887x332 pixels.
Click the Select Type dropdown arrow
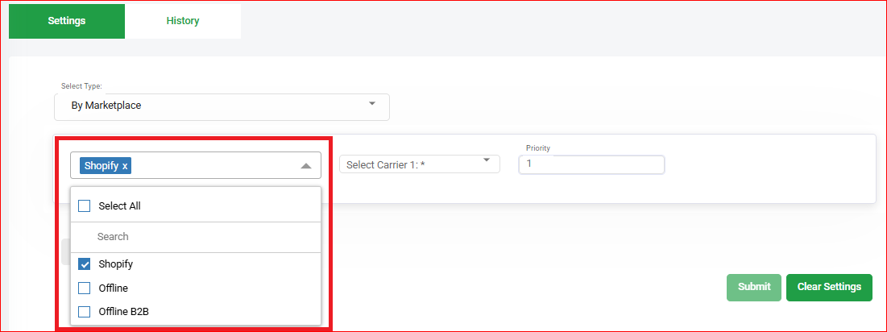point(371,103)
